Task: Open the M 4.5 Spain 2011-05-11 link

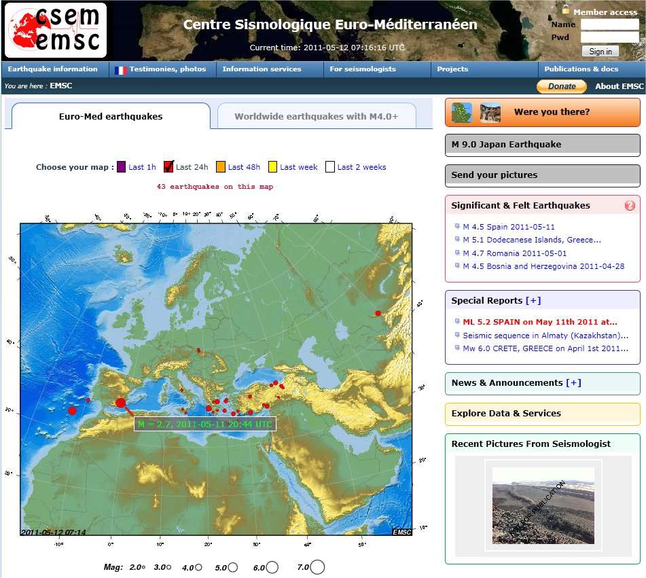Action: 508,227
